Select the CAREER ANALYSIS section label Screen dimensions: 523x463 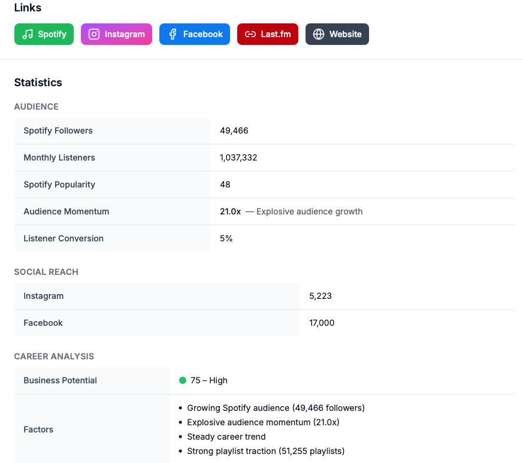click(x=54, y=356)
